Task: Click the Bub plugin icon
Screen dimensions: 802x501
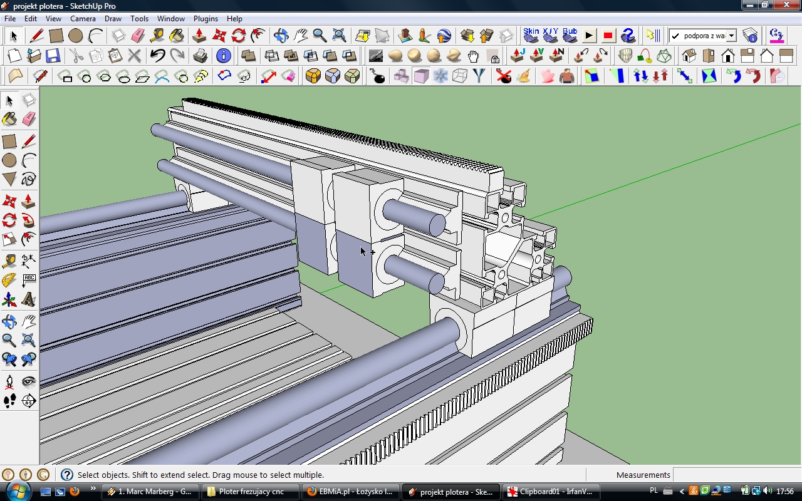Action: 570,35
